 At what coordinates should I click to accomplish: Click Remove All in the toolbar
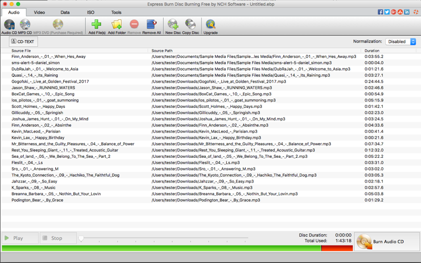click(x=152, y=25)
